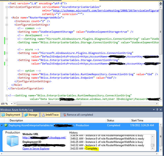Click the green completed checkmark icon
The image size is (164, 156).
(x=6, y=125)
